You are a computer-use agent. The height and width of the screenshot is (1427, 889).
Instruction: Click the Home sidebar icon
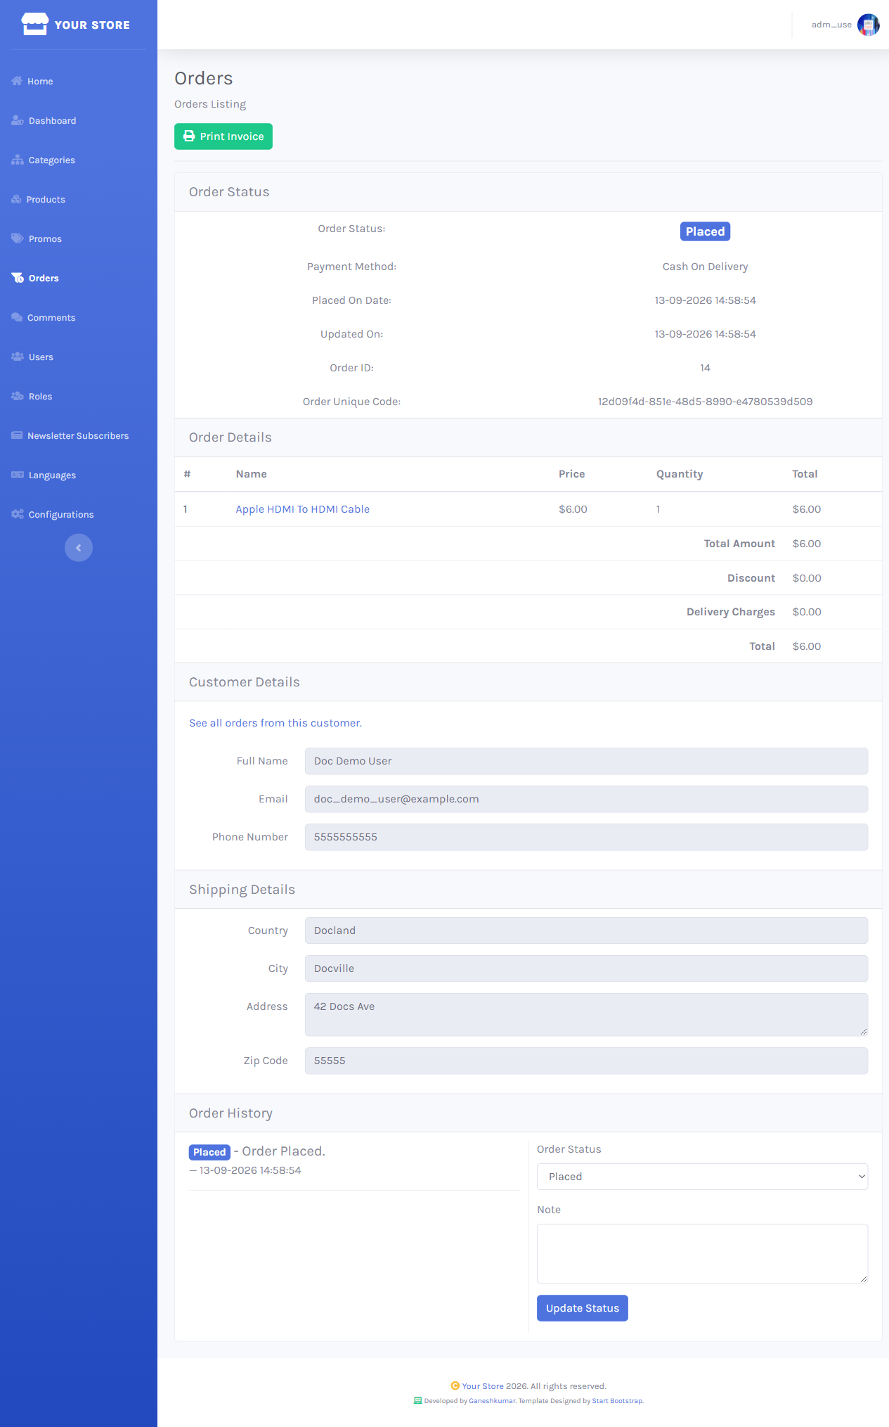point(17,81)
